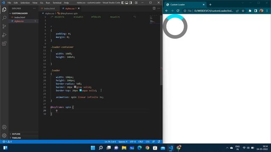Click the notifications bell in status bar
The height and width of the screenshot is (152, 271).
pyautogui.click(x=159, y=141)
